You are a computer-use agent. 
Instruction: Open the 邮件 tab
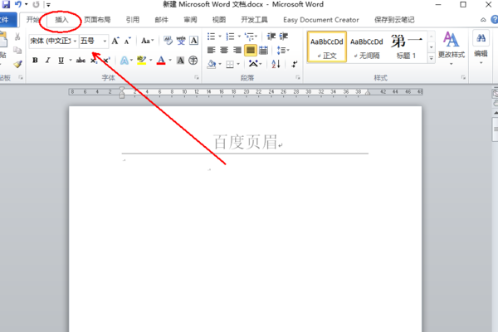point(161,20)
